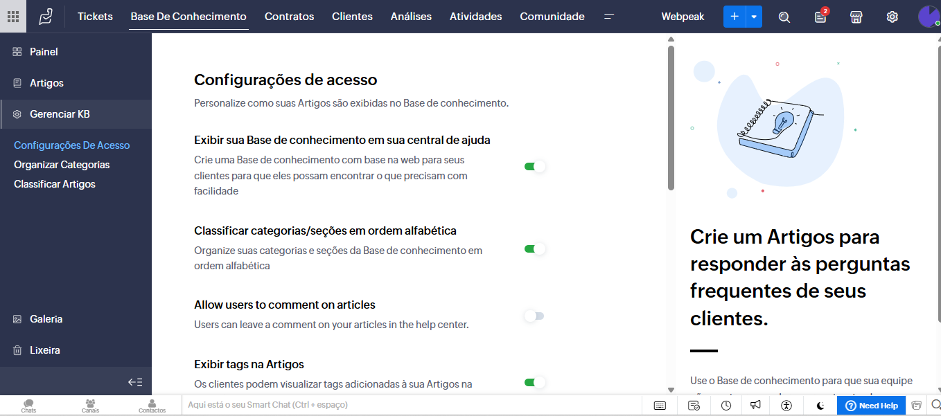Expand the dropdown arrow beside the plus button
The width and height of the screenshot is (941, 416).
[x=754, y=17]
